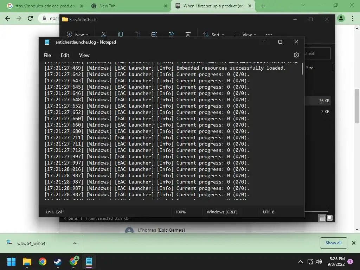Close the New Tab tab
Viewport: 360px width, 270px height.
[166, 6]
